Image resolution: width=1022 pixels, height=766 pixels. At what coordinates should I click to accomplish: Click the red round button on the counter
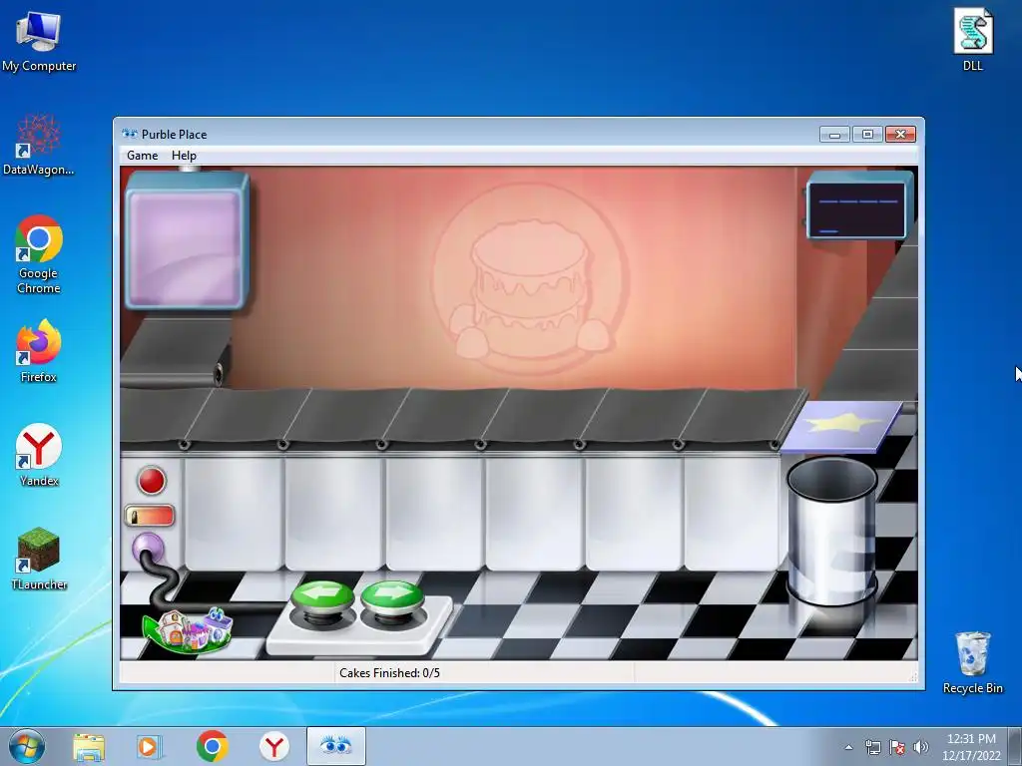(152, 481)
